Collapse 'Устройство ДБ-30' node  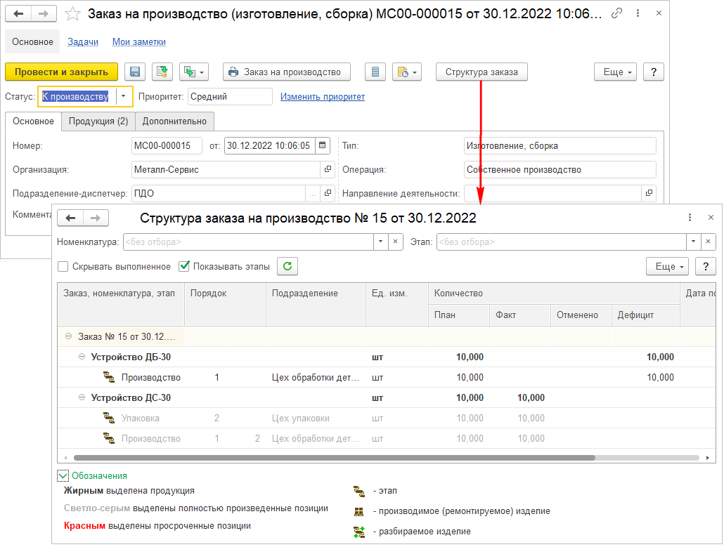point(82,357)
